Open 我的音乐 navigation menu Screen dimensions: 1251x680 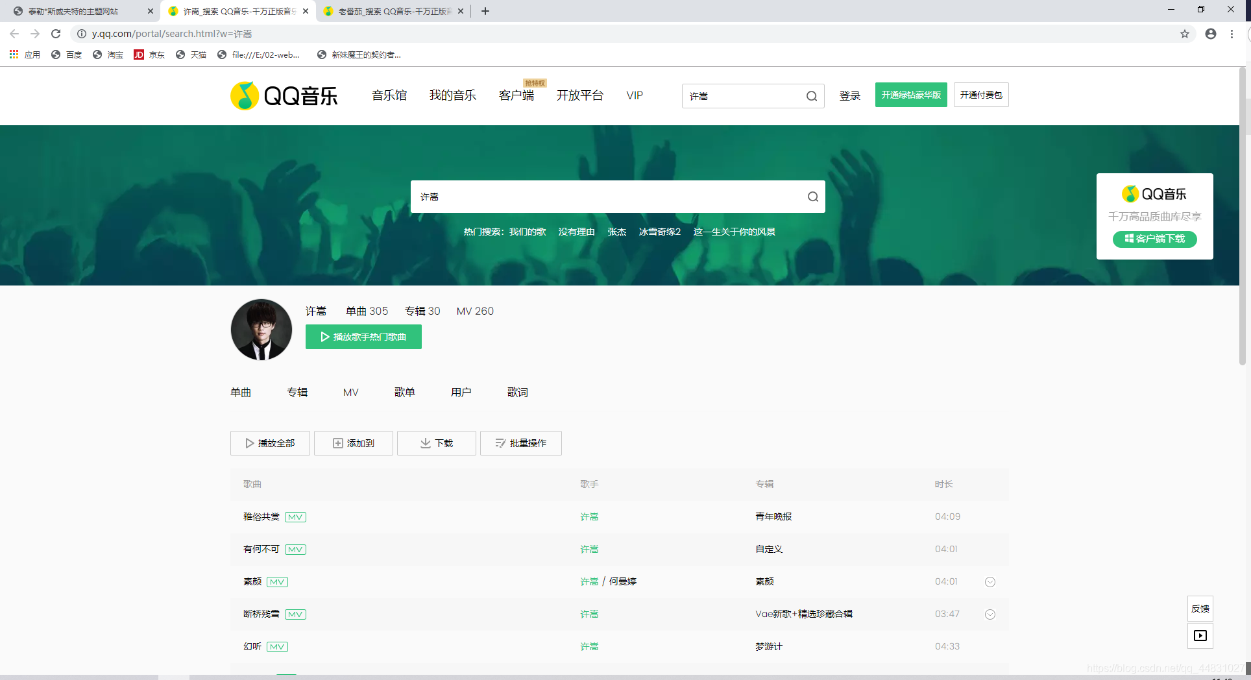pos(453,95)
